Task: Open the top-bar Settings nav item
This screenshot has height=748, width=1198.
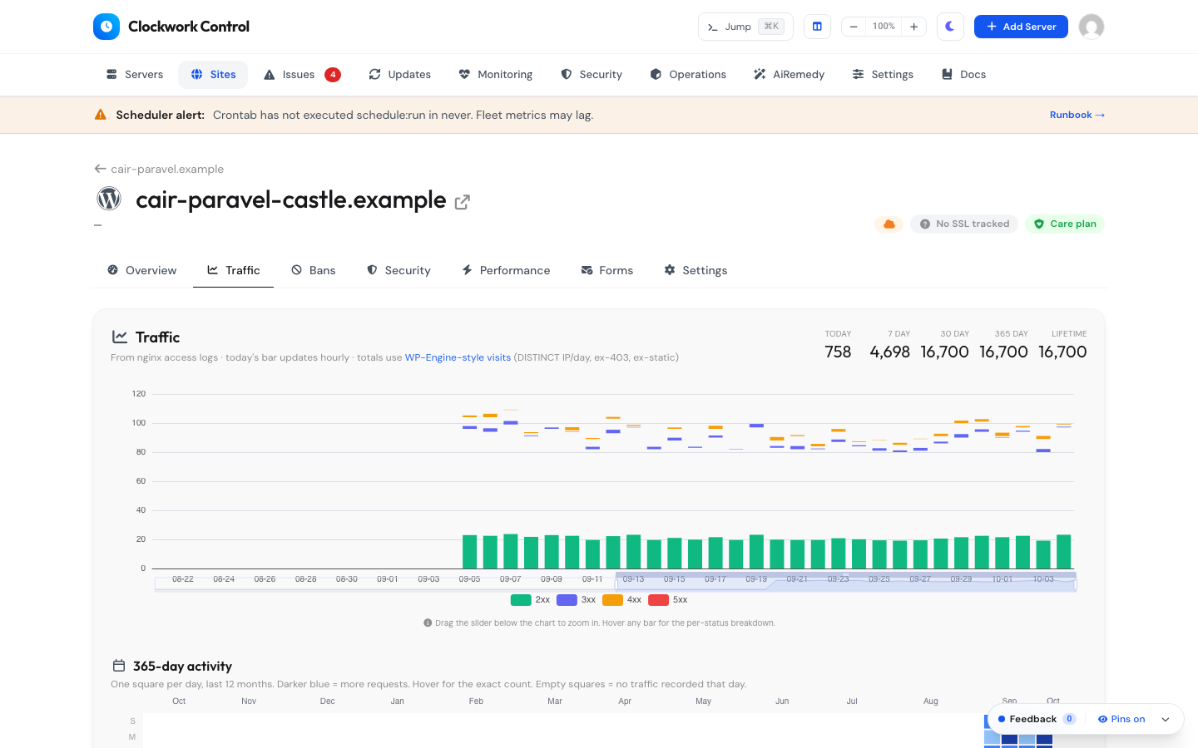Action: (883, 75)
